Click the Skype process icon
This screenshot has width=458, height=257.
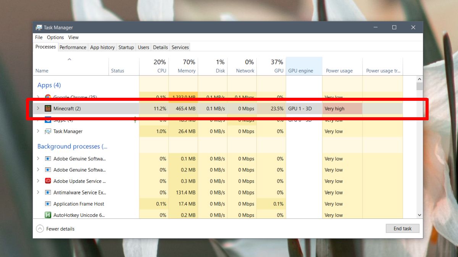tap(47, 120)
